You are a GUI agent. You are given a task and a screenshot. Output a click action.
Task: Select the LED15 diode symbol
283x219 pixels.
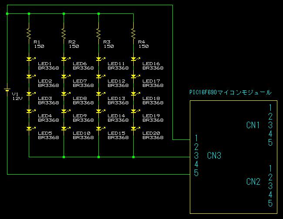[x=100, y=129]
